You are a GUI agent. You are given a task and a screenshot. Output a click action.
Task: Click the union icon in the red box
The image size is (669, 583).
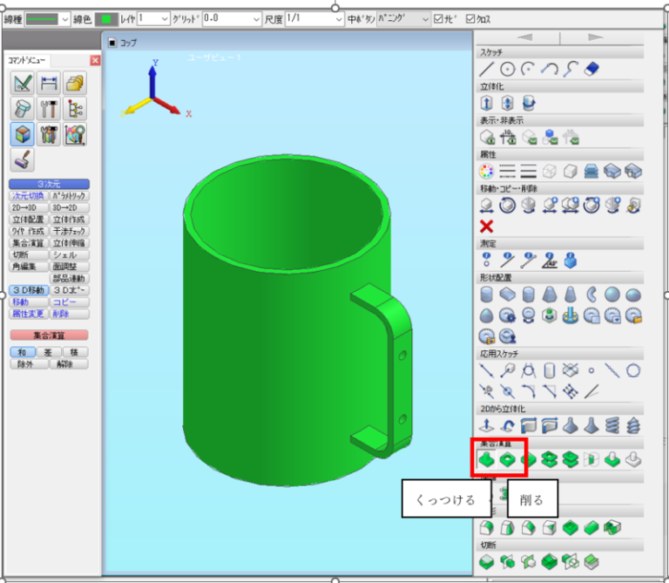point(487,458)
